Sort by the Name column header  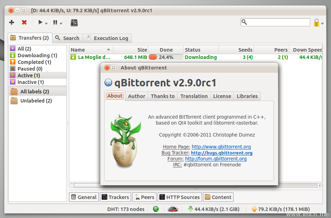tap(91, 50)
